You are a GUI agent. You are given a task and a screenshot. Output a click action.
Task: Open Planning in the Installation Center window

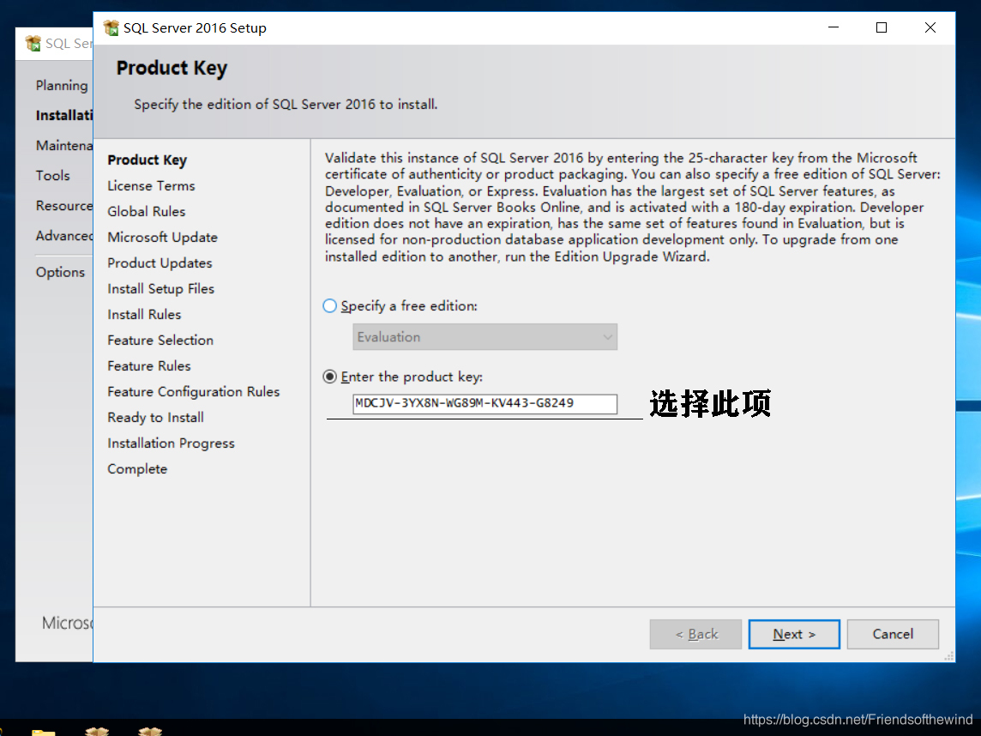tap(62, 86)
